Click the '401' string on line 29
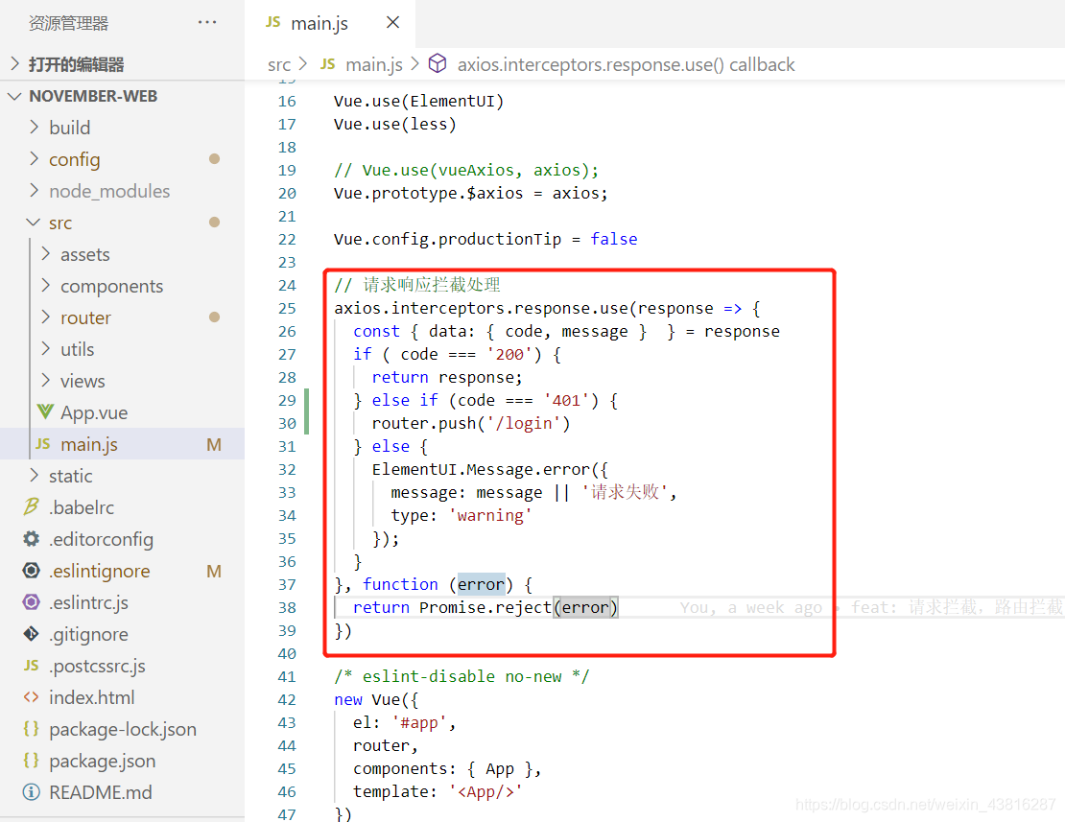The width and height of the screenshot is (1065, 822). 566,401
